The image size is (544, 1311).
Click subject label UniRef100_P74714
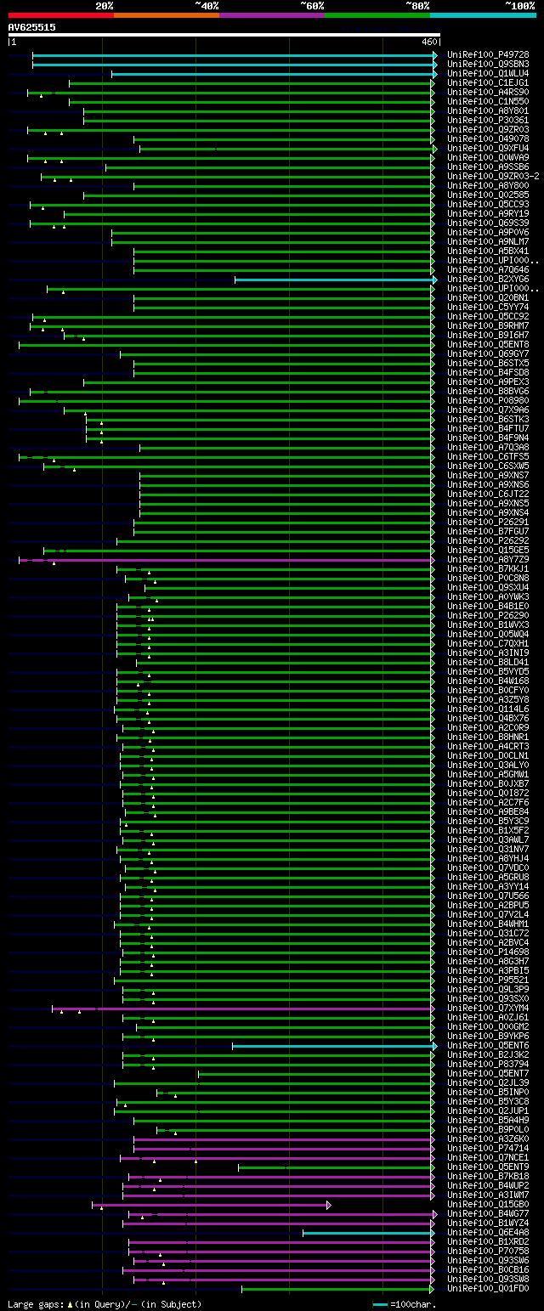(488, 1148)
